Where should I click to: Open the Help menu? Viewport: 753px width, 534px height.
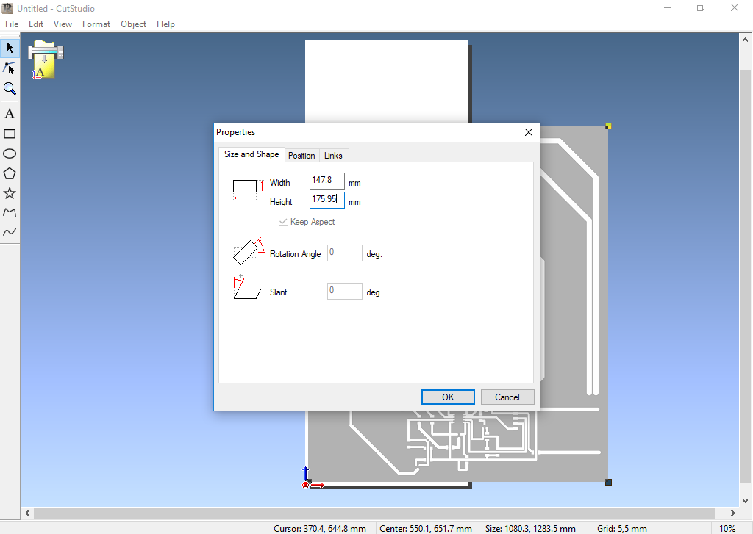165,24
